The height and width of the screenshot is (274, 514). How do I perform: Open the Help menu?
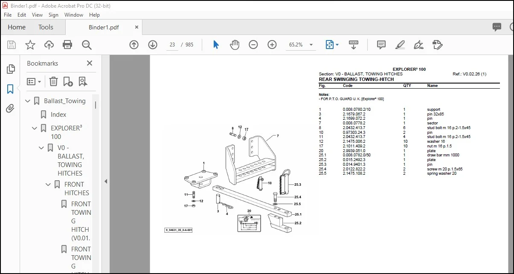pos(95,14)
